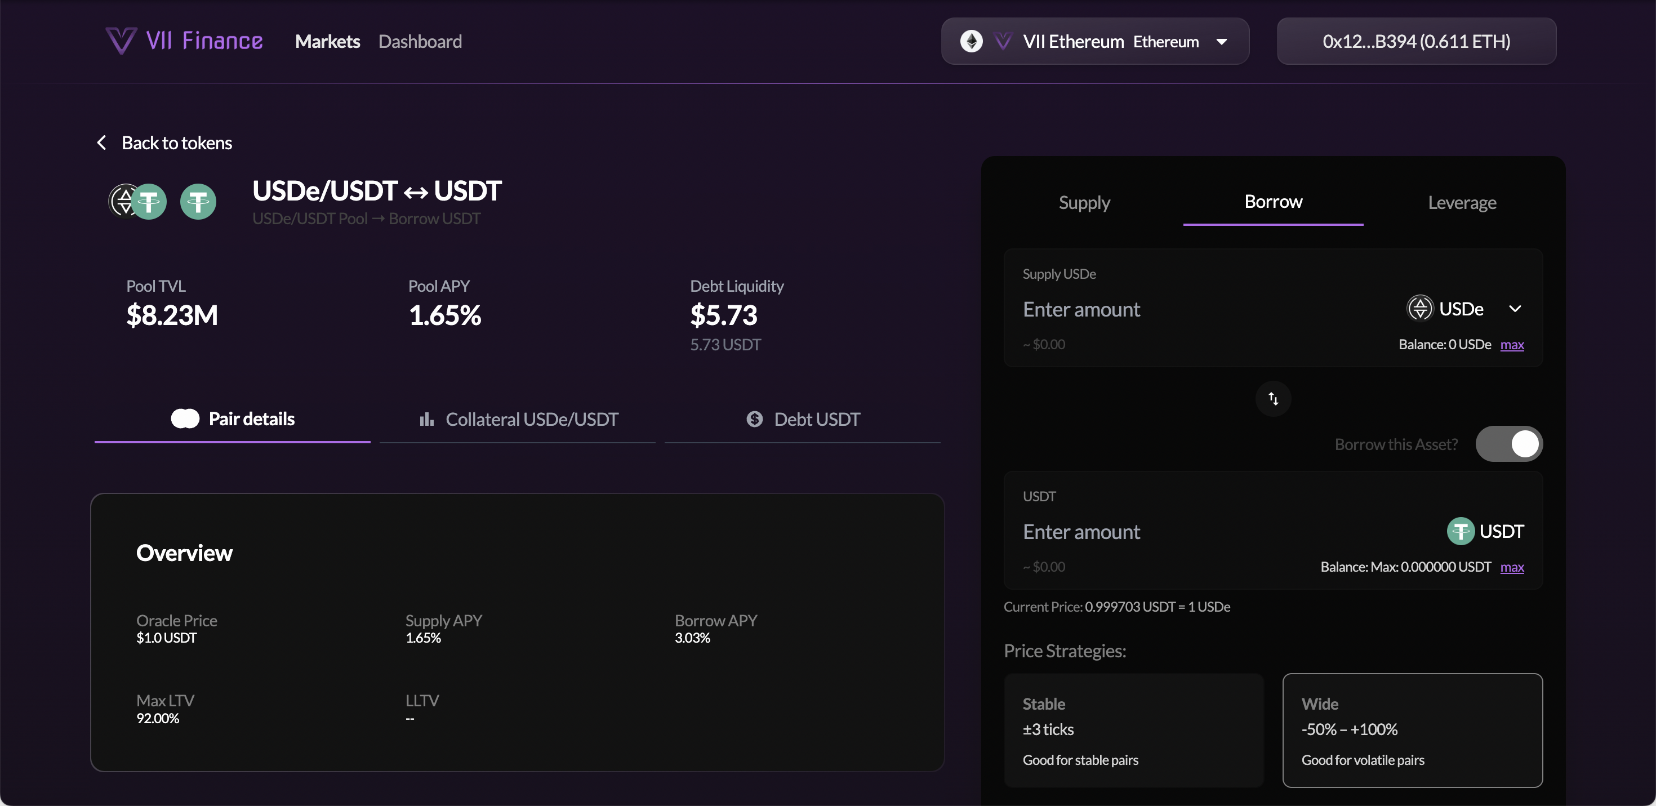Expand the wallet account dropdown arrow

[1416, 41]
